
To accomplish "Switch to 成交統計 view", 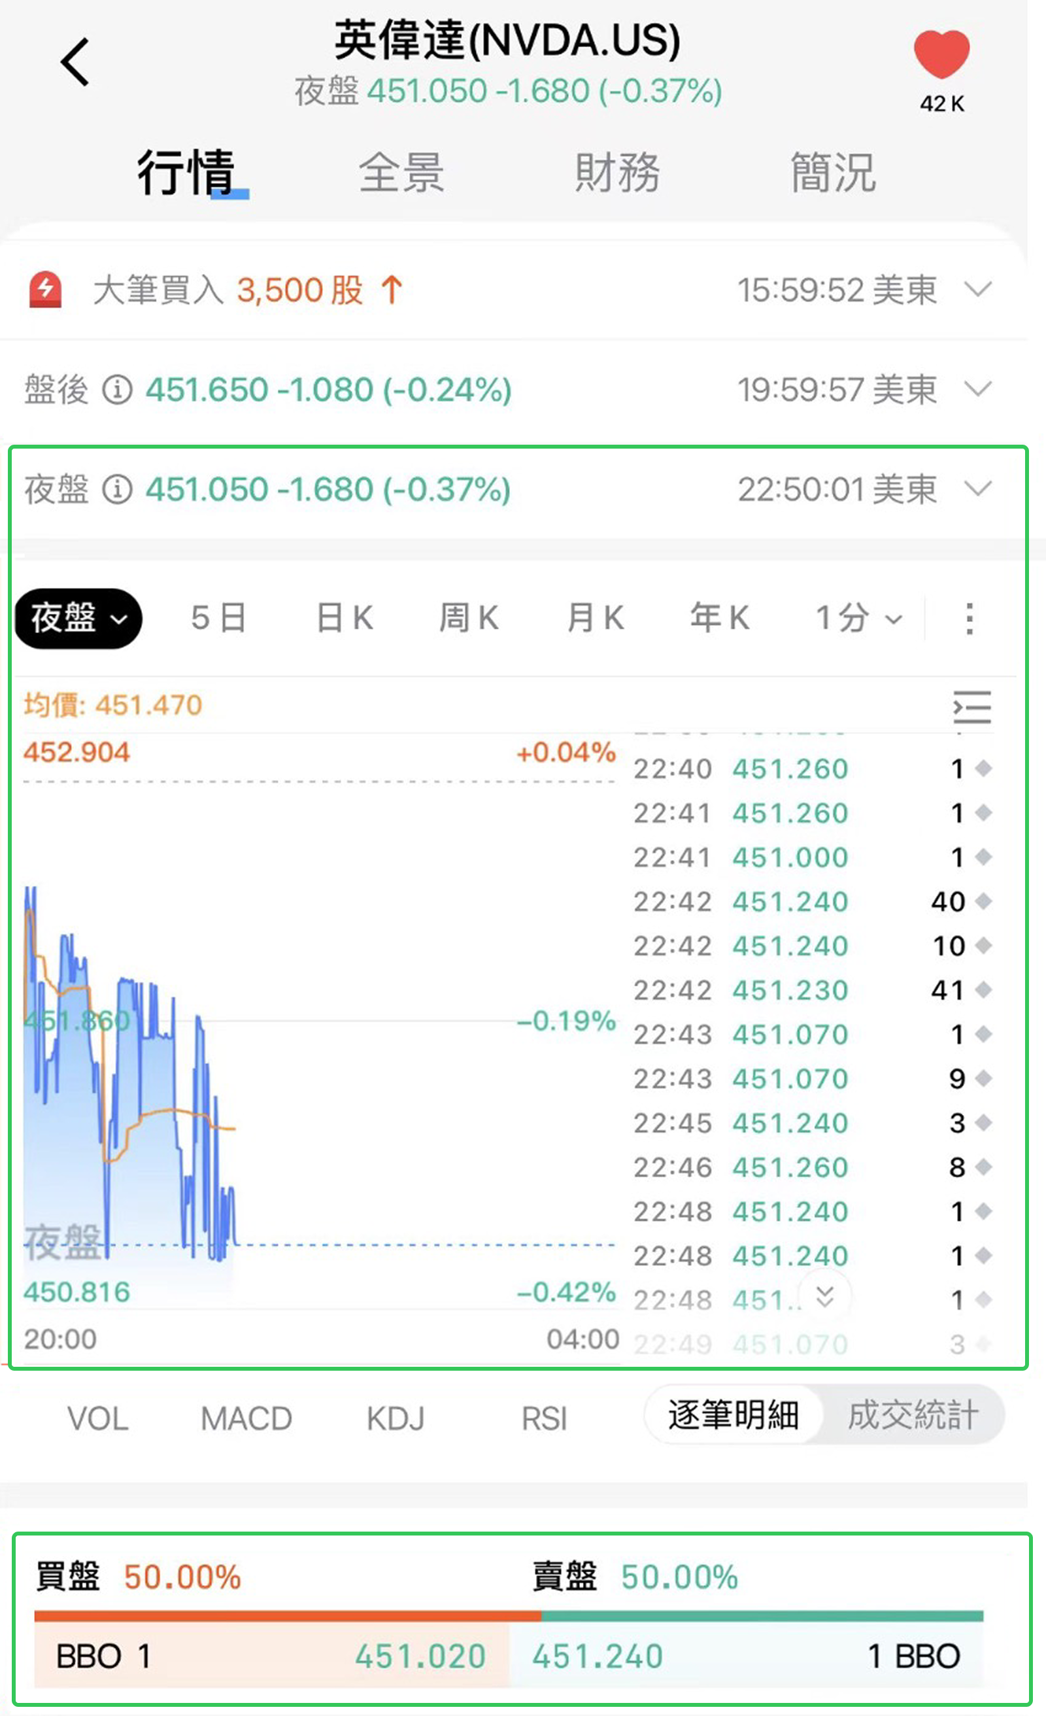I will click(912, 1415).
